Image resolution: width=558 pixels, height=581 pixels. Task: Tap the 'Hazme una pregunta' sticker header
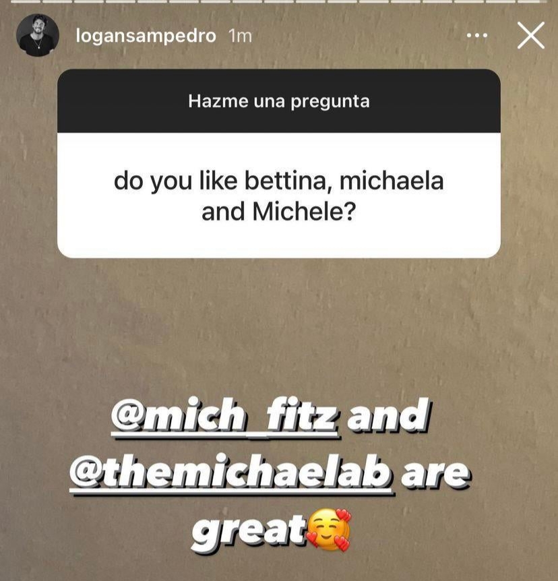[x=278, y=101]
